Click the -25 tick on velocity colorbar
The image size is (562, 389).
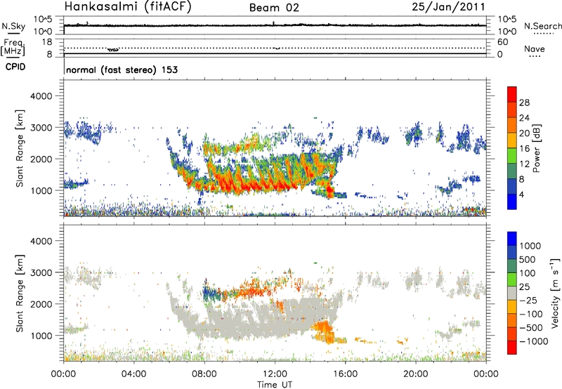pos(528,300)
